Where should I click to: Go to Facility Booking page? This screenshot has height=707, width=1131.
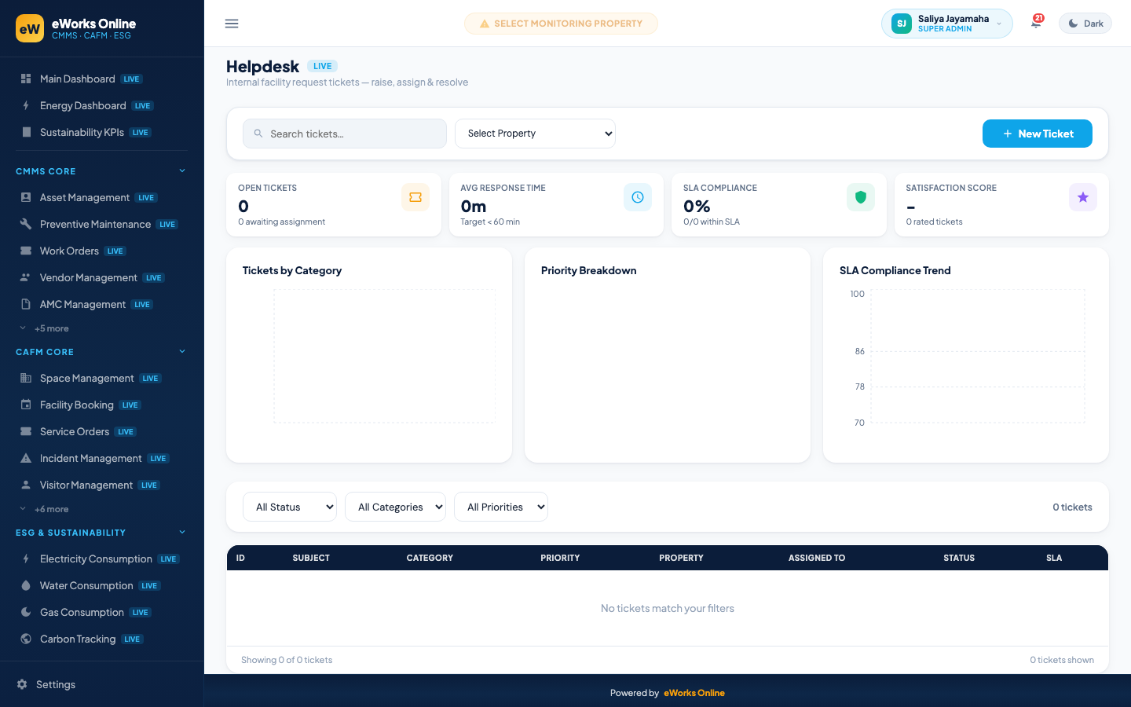tap(102, 405)
